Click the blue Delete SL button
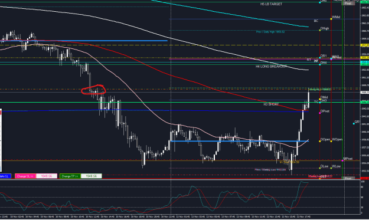 point(5,176)
